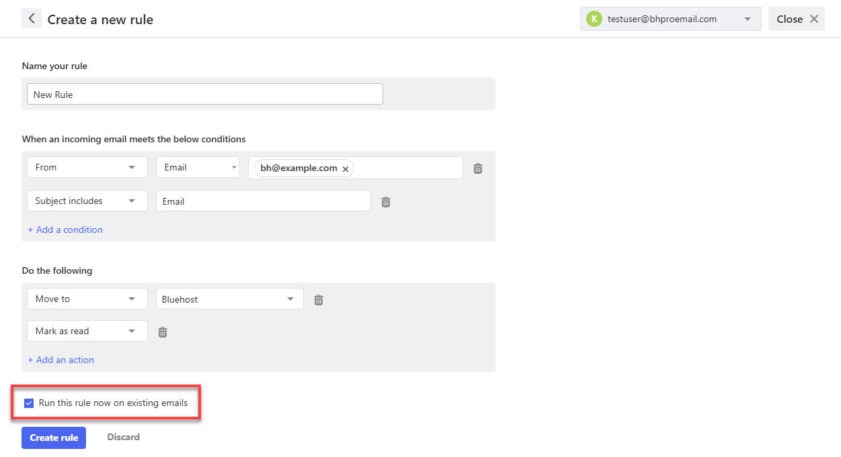This screenshot has height=457, width=841.
Task: Click the Create rule button
Action: (x=54, y=438)
